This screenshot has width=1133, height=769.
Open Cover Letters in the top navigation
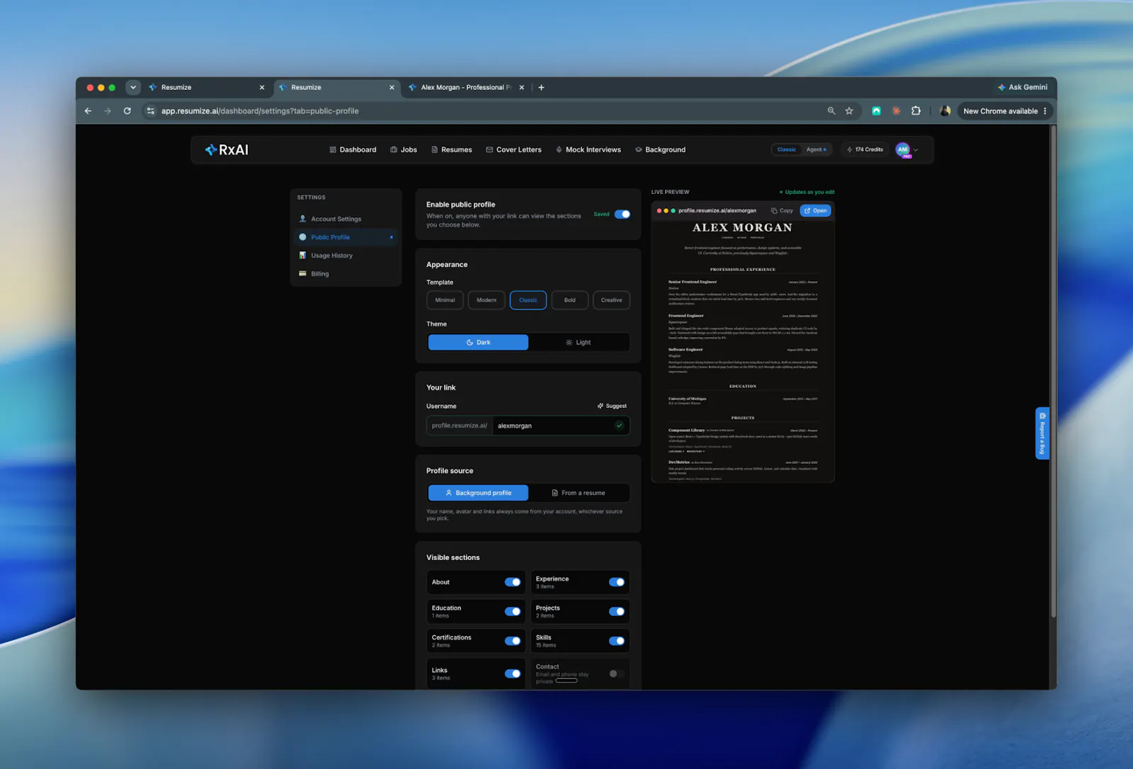(x=513, y=149)
